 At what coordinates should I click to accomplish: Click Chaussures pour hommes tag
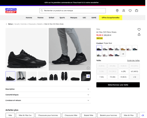tap(48, 115)
